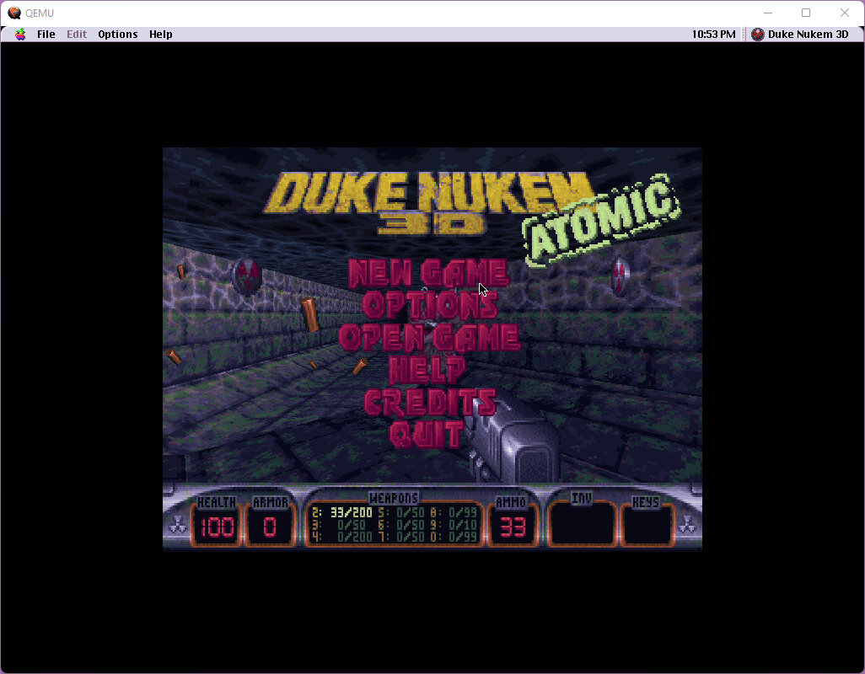Select OPEN GAME to load a save
865x674 pixels.
(428, 337)
